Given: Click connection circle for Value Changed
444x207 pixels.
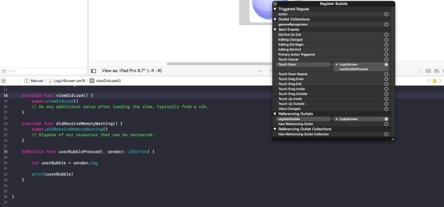Looking at the screenshot, I should 386,108.
